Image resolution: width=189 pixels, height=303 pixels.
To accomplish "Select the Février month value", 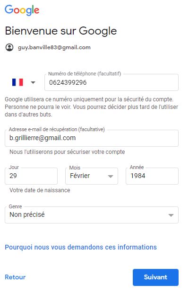I will [80, 176].
